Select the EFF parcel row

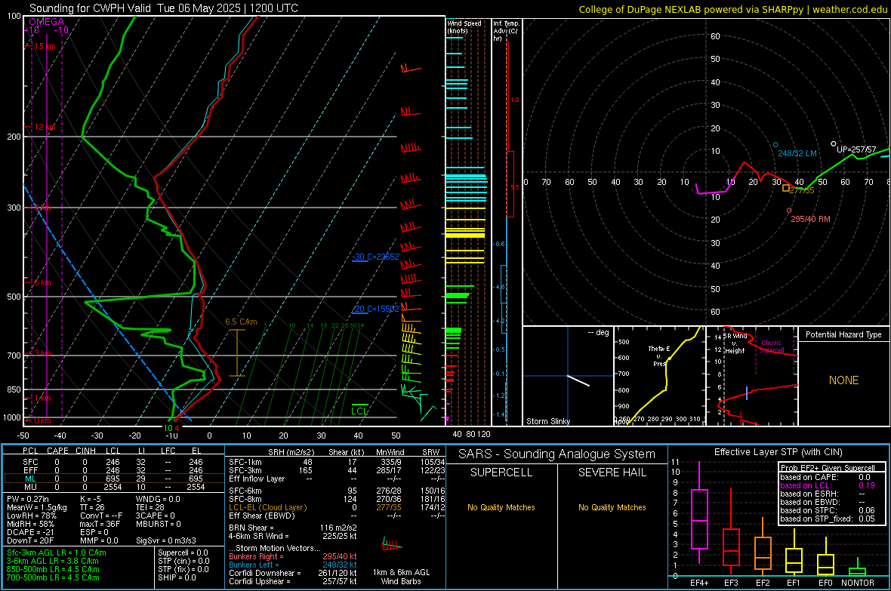114,470
